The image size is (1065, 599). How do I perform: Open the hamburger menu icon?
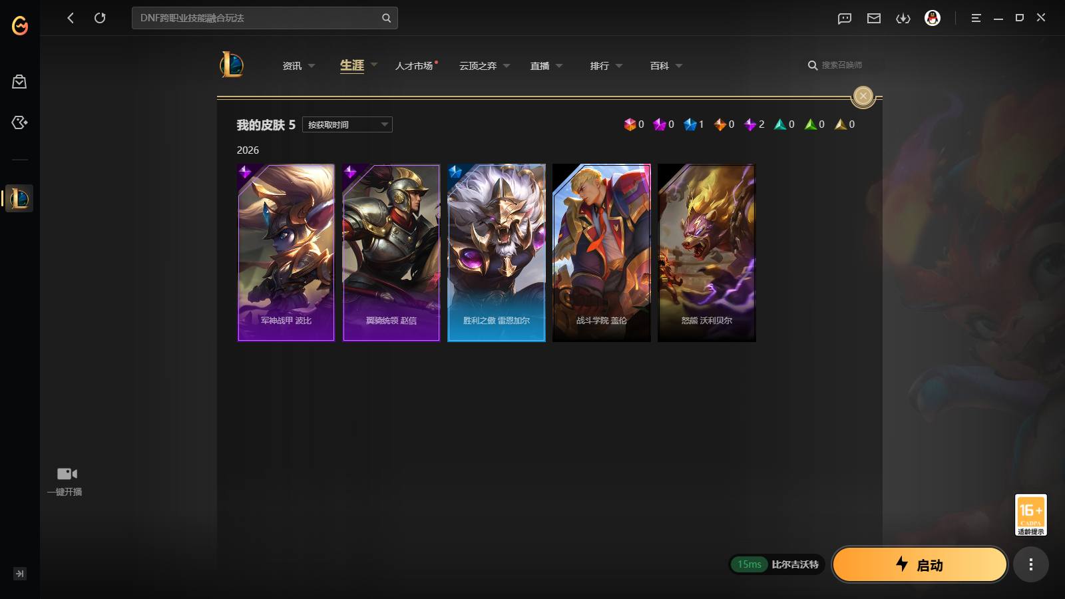tap(976, 18)
